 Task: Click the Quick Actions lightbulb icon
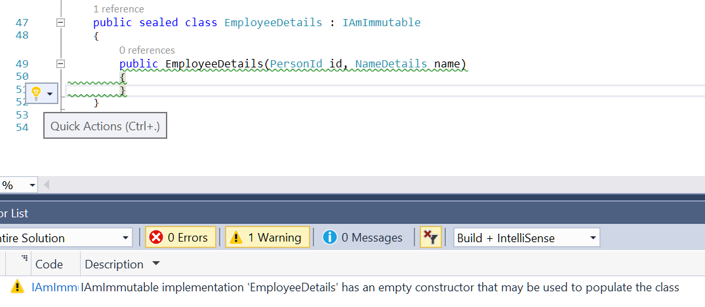[x=36, y=94]
